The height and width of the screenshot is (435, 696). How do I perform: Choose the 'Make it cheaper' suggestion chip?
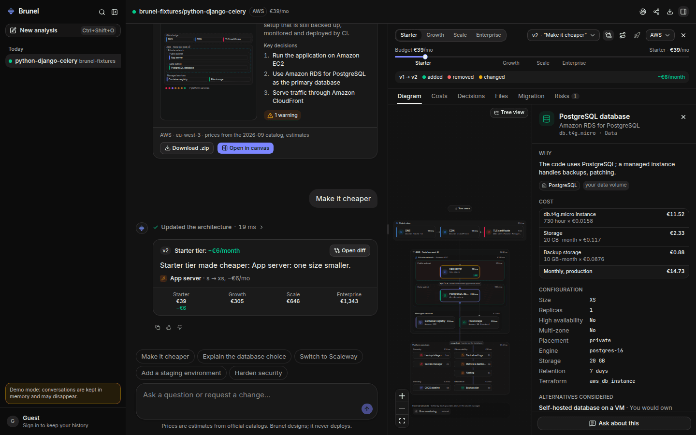tap(165, 357)
